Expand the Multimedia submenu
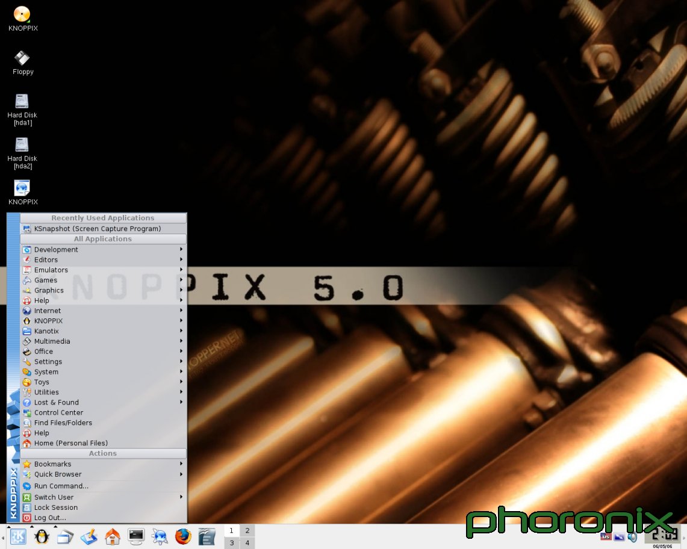Image resolution: width=687 pixels, height=549 pixels. point(52,341)
